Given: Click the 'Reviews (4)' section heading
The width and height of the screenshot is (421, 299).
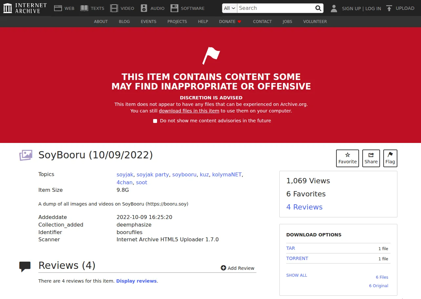Looking at the screenshot, I should point(67,265).
